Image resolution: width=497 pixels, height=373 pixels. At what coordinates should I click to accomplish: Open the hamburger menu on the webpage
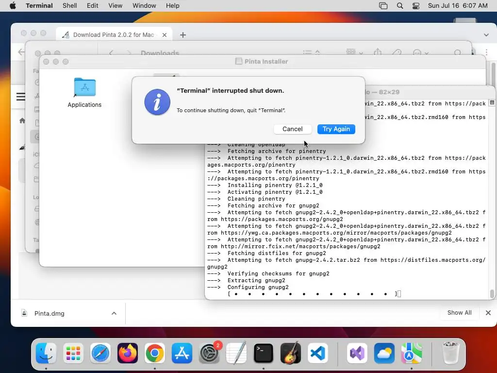click(x=21, y=97)
